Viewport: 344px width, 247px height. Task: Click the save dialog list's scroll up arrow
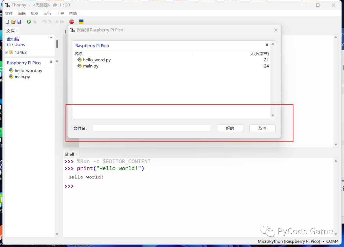click(x=273, y=44)
